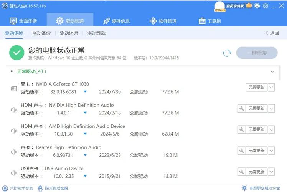
Task: Click the 正常驱动( 43 ) heading
Action: point(32,71)
